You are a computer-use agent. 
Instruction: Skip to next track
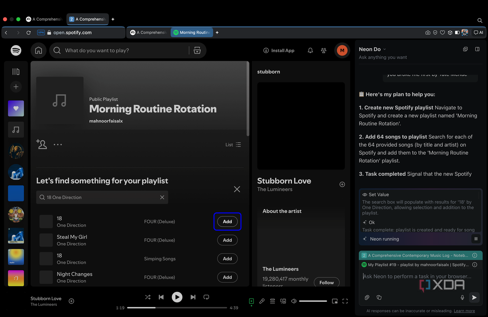tap(193, 297)
